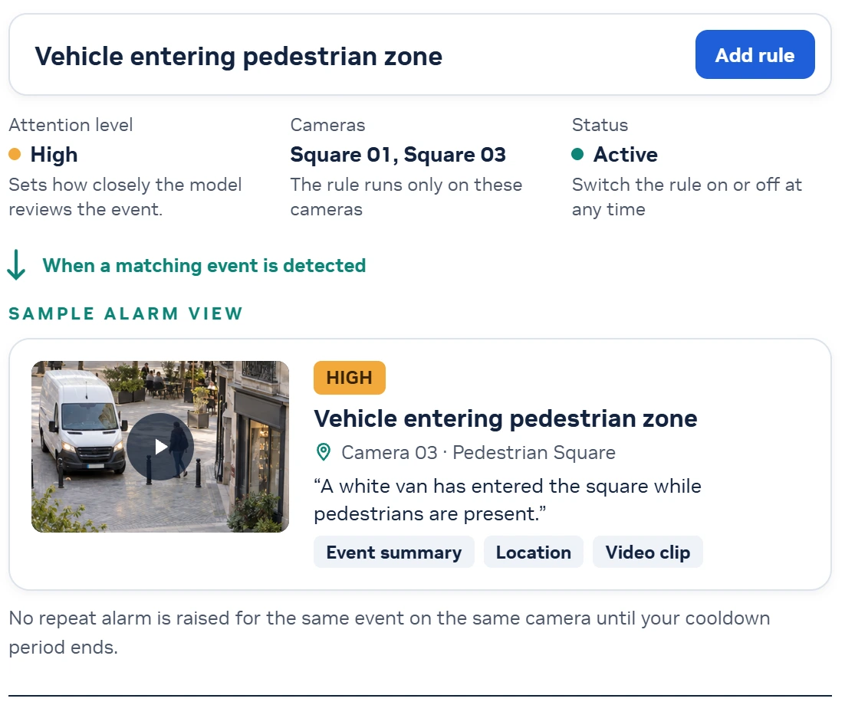This screenshot has height=705, width=845.
Task: Click the green Active status dot
Action: (x=577, y=155)
